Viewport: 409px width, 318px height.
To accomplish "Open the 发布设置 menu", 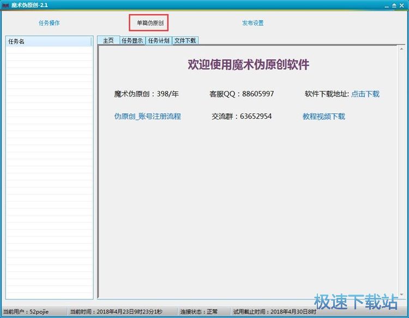I will tap(252, 23).
